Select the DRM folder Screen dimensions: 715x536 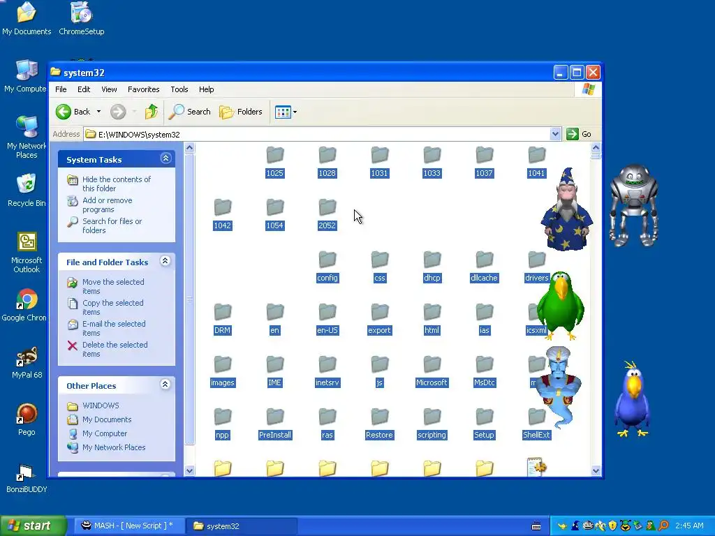point(223,319)
